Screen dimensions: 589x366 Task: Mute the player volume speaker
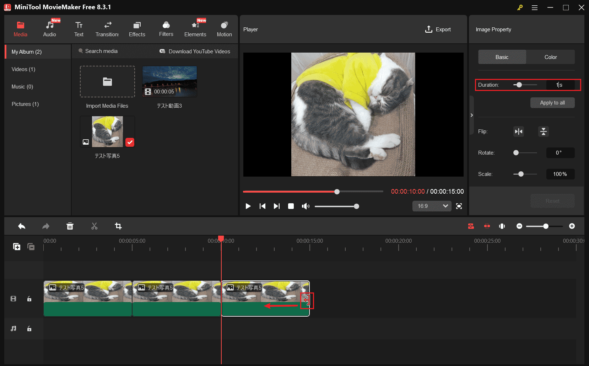(x=305, y=206)
